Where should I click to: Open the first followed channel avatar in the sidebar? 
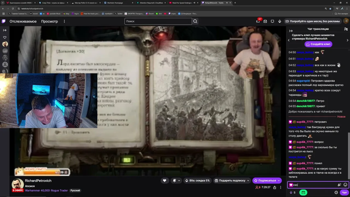[5, 44]
